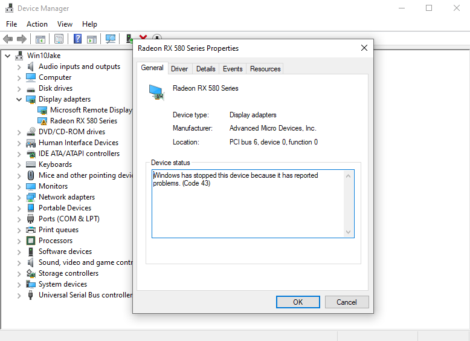The image size is (470, 341).
Task: Click the Keyboards icon
Action: click(x=31, y=164)
